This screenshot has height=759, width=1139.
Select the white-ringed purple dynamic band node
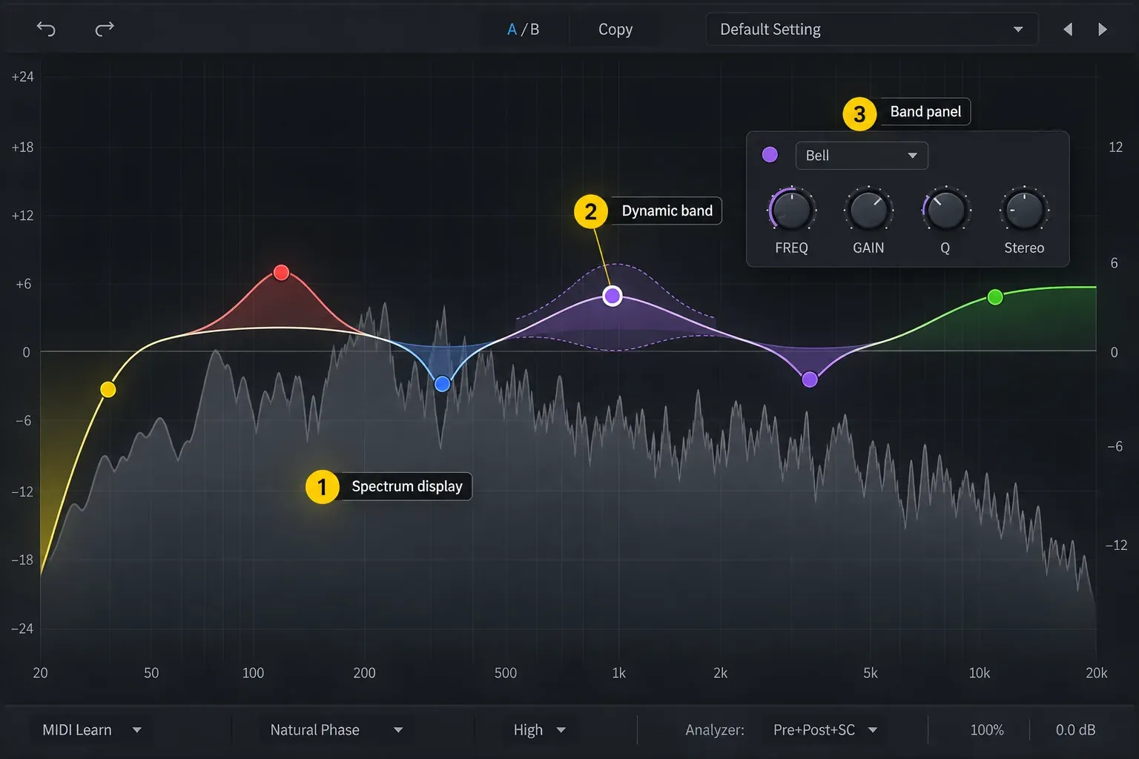[x=612, y=296]
